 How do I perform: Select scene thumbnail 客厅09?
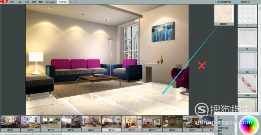[x=172, y=123]
